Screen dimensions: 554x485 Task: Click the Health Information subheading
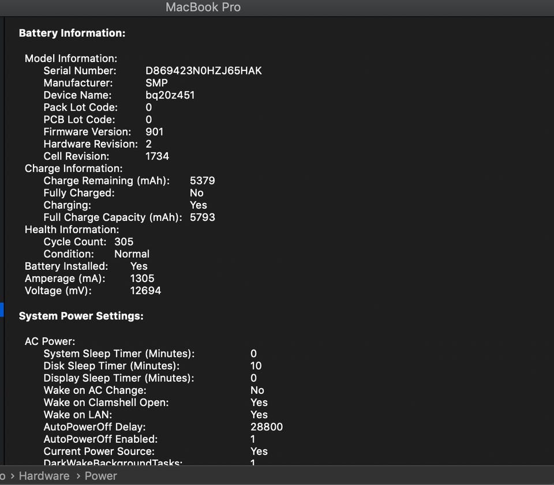(x=72, y=230)
